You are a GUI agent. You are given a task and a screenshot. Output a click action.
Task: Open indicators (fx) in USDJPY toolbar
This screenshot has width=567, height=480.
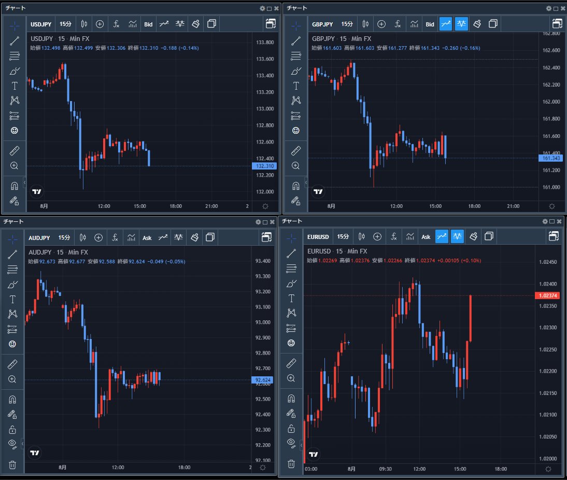(x=116, y=24)
